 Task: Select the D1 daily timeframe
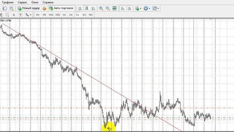click(78, 15)
